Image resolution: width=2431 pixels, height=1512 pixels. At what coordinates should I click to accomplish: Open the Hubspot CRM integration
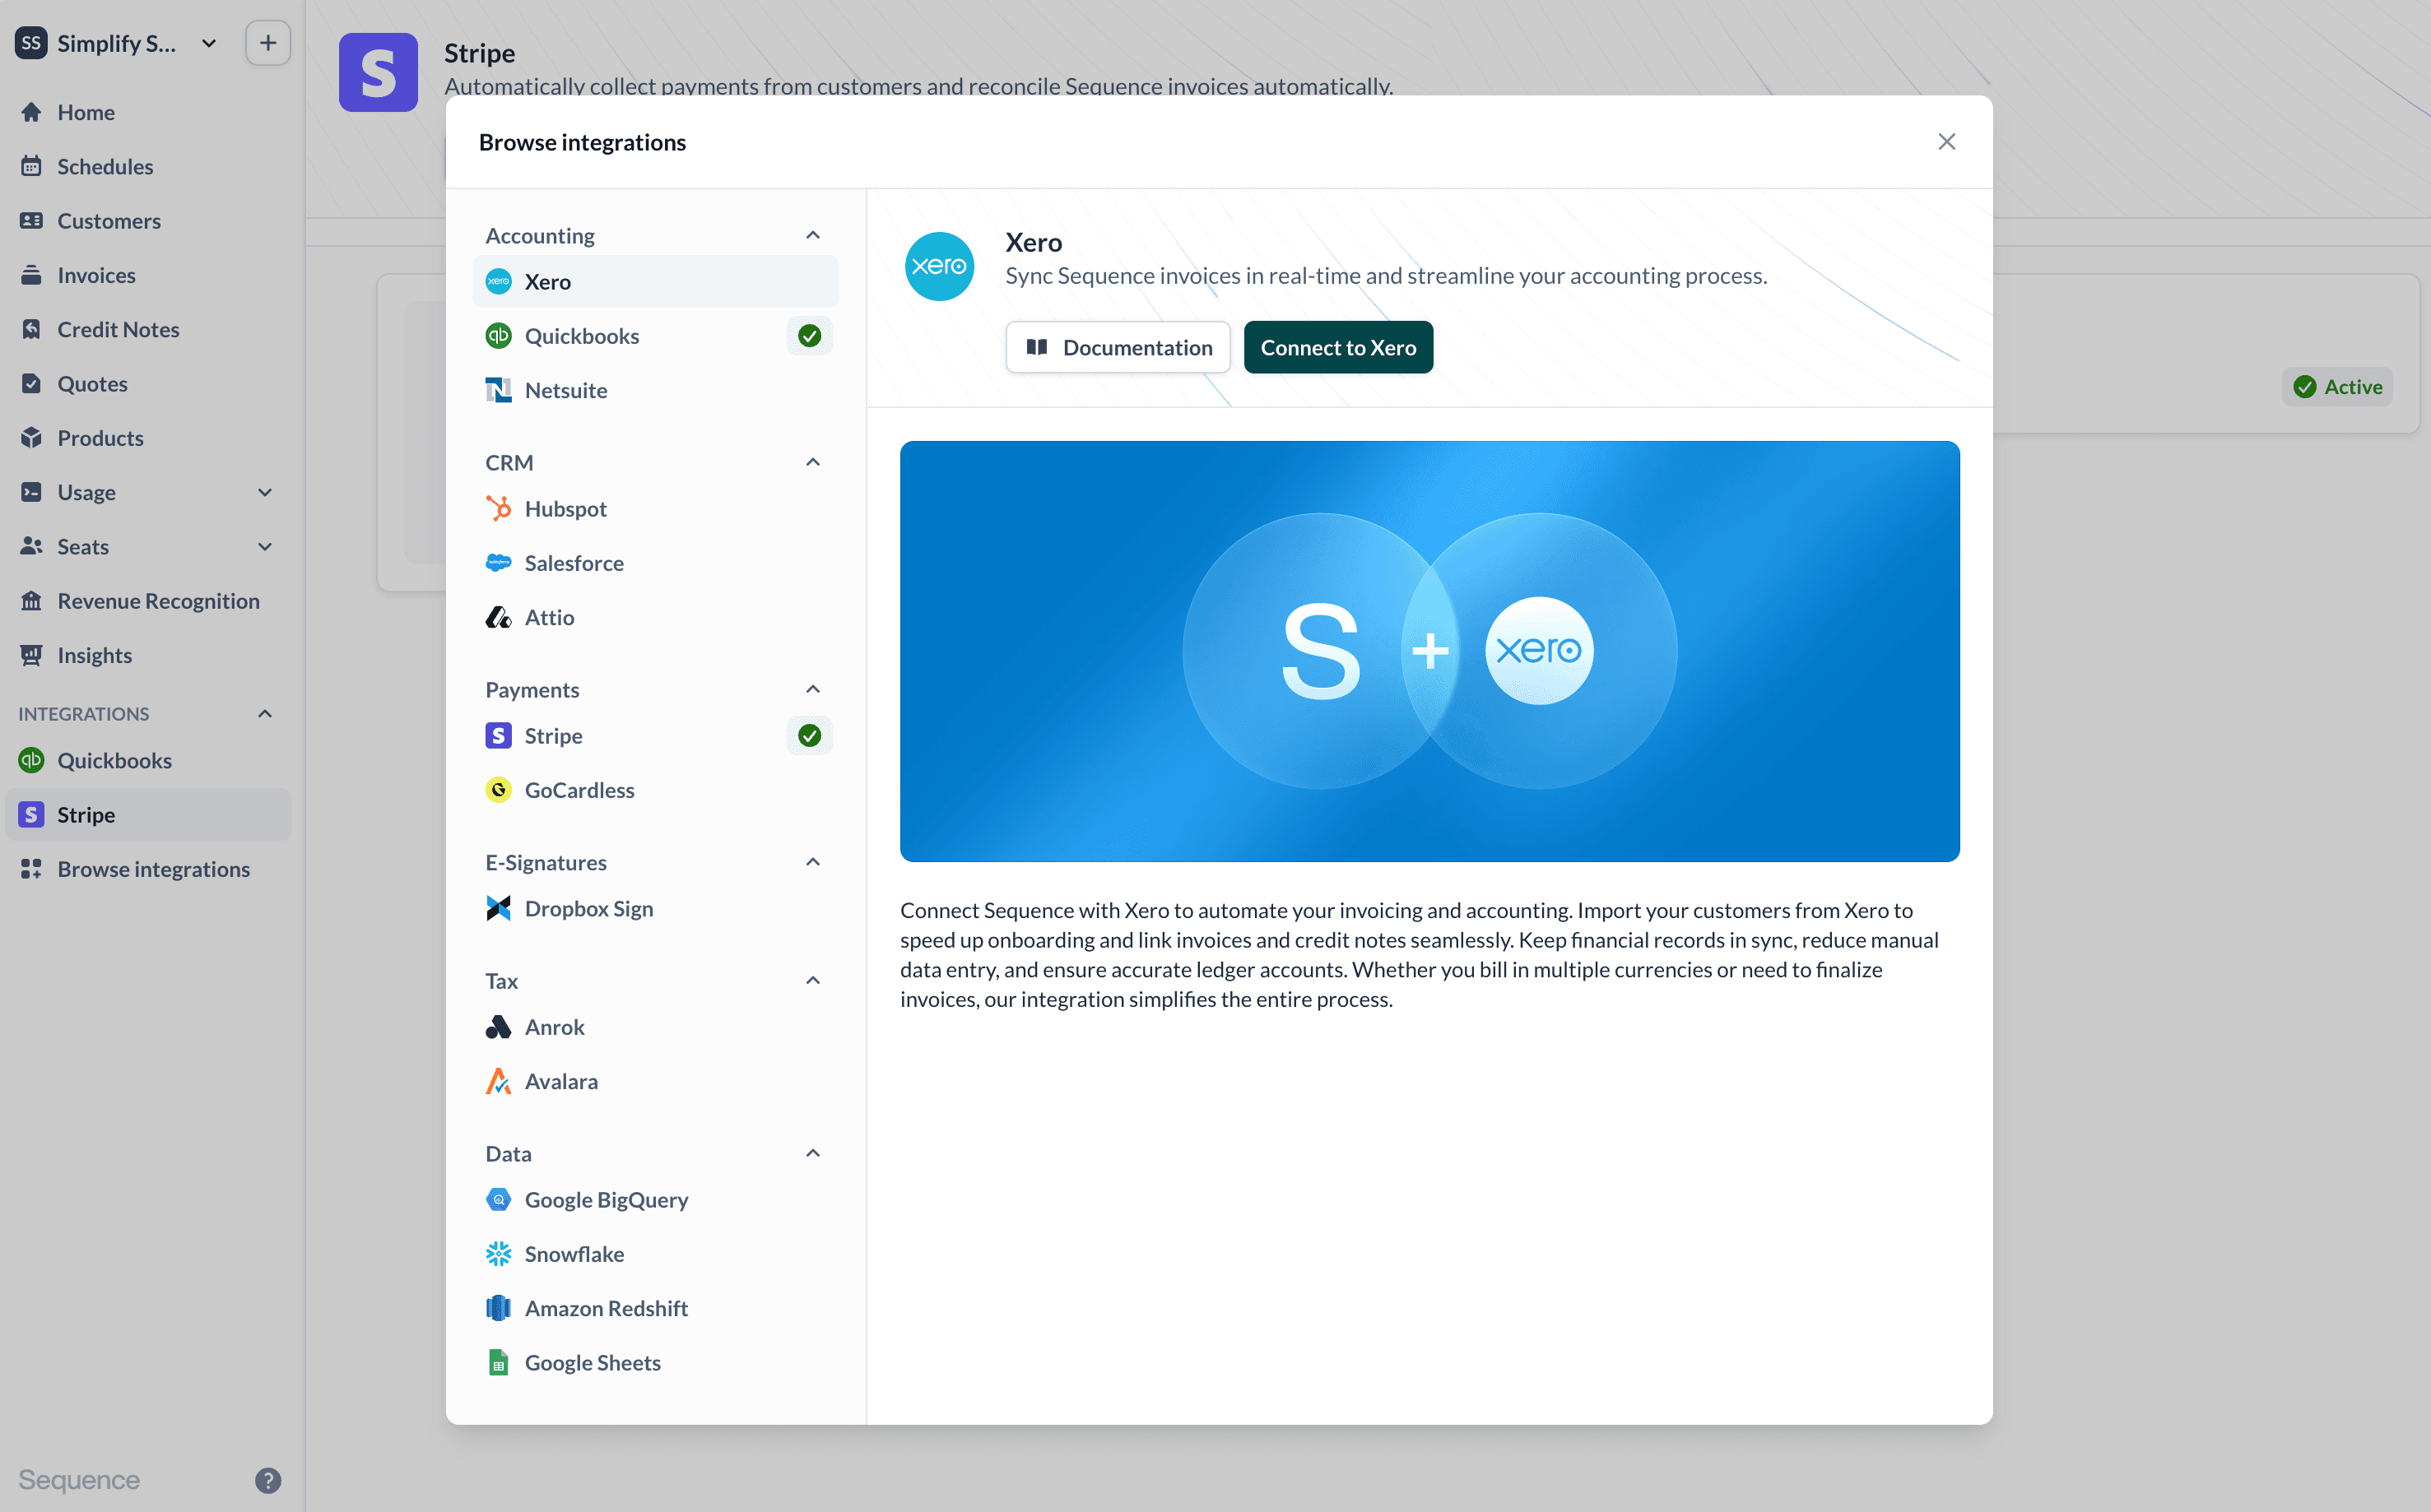[566, 508]
